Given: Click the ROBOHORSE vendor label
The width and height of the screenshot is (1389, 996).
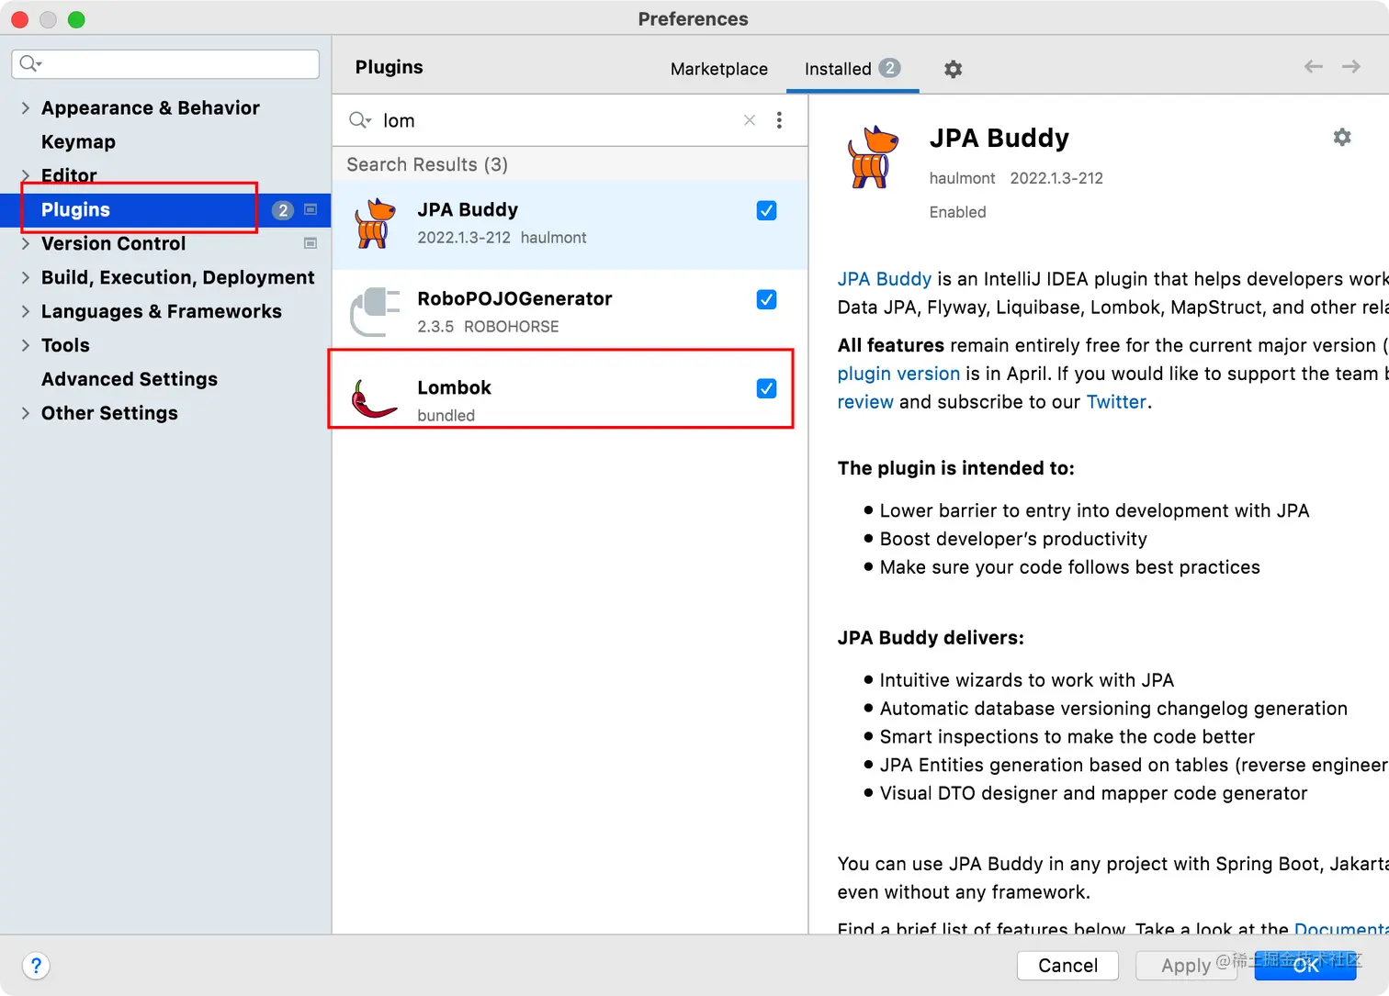Looking at the screenshot, I should pyautogui.click(x=511, y=327).
